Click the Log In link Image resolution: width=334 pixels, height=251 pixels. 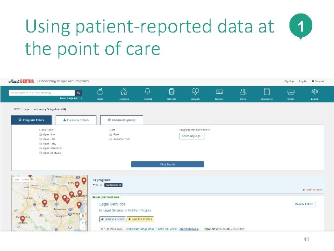click(x=302, y=81)
